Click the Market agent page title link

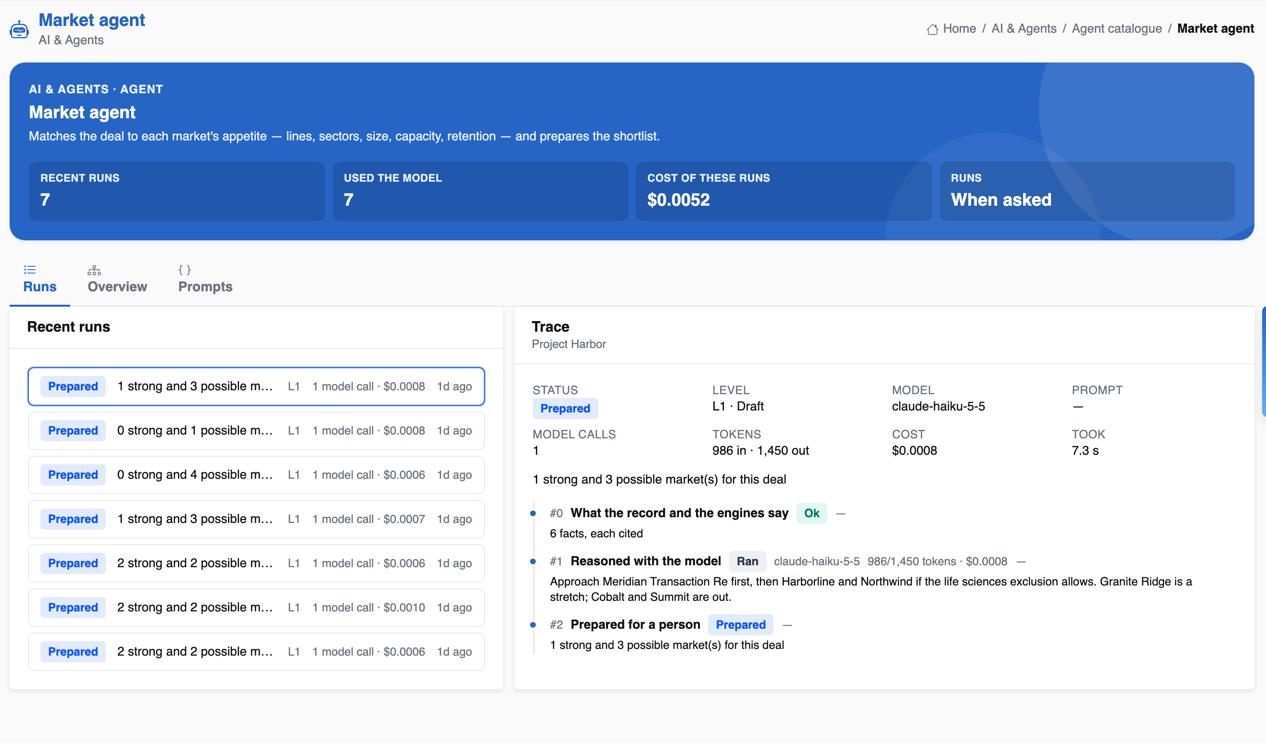92,20
